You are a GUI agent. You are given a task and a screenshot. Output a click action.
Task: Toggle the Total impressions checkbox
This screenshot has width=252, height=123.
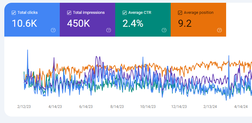tap(69, 13)
